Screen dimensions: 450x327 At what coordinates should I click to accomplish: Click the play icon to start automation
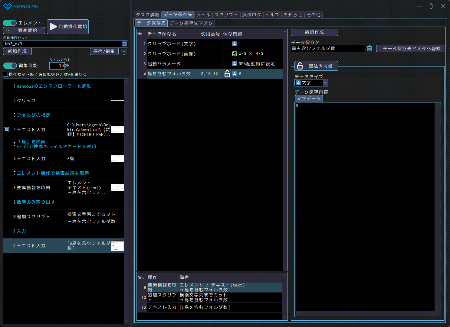pyautogui.click(x=54, y=27)
